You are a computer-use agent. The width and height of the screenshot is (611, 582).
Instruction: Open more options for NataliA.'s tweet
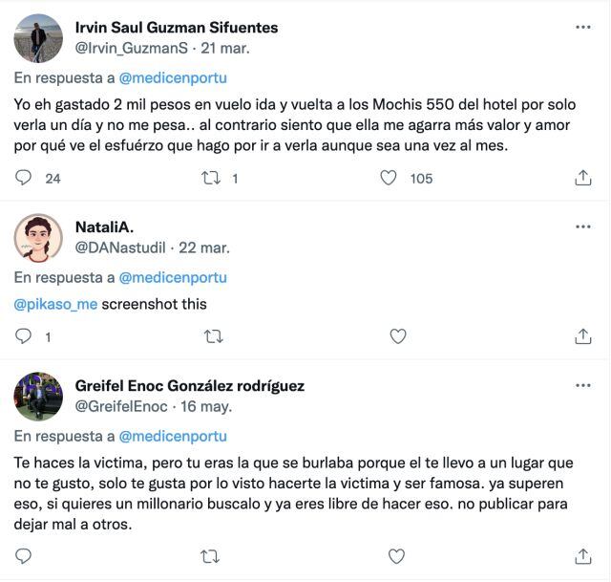pos(582,227)
